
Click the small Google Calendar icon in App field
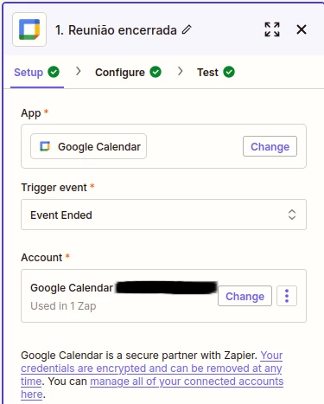click(45, 146)
